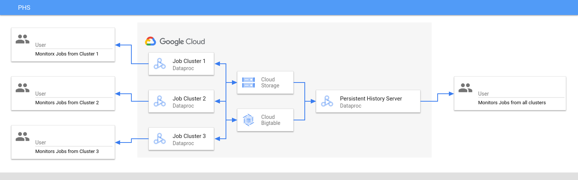Click the Cluster 2 user group icon
This screenshot has width=578, height=180.
click(x=23, y=88)
